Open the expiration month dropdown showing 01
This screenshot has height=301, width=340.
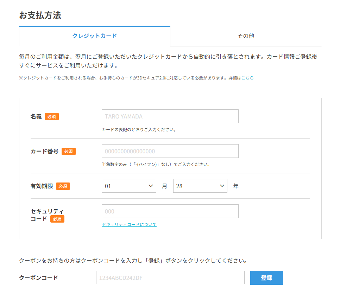(x=129, y=186)
